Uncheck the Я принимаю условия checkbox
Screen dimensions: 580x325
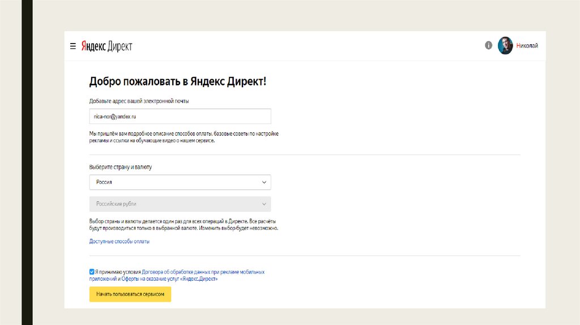click(92, 272)
